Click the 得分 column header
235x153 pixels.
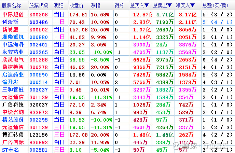(119, 5)
